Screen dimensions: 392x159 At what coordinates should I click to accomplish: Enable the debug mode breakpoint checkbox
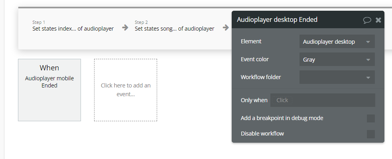pyautogui.click(x=370, y=118)
